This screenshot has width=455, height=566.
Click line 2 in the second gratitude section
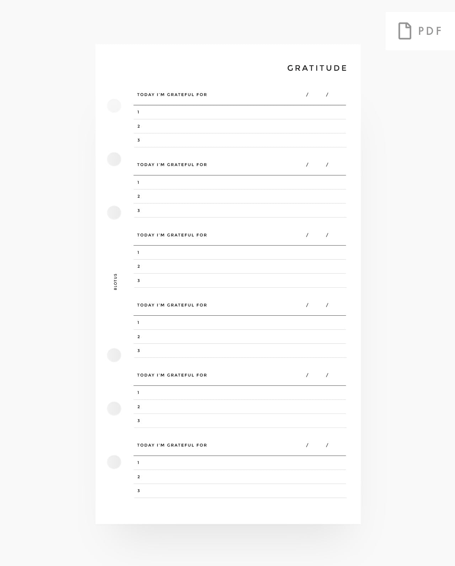[x=240, y=197]
